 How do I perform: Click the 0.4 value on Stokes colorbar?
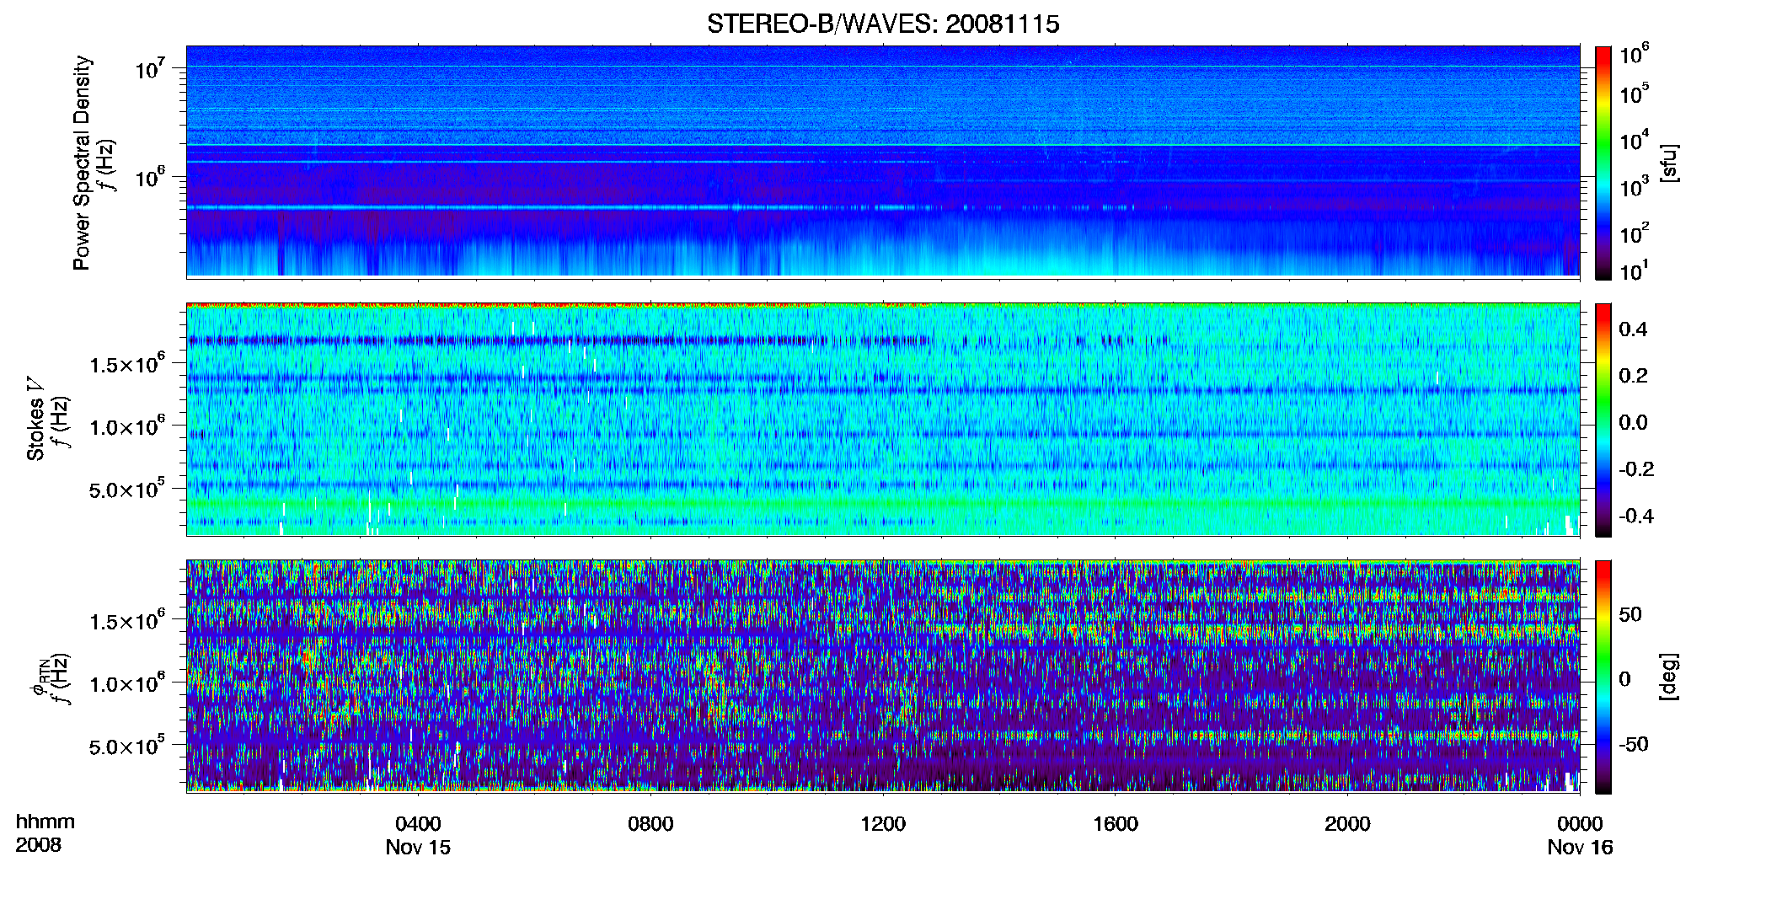click(x=1633, y=329)
